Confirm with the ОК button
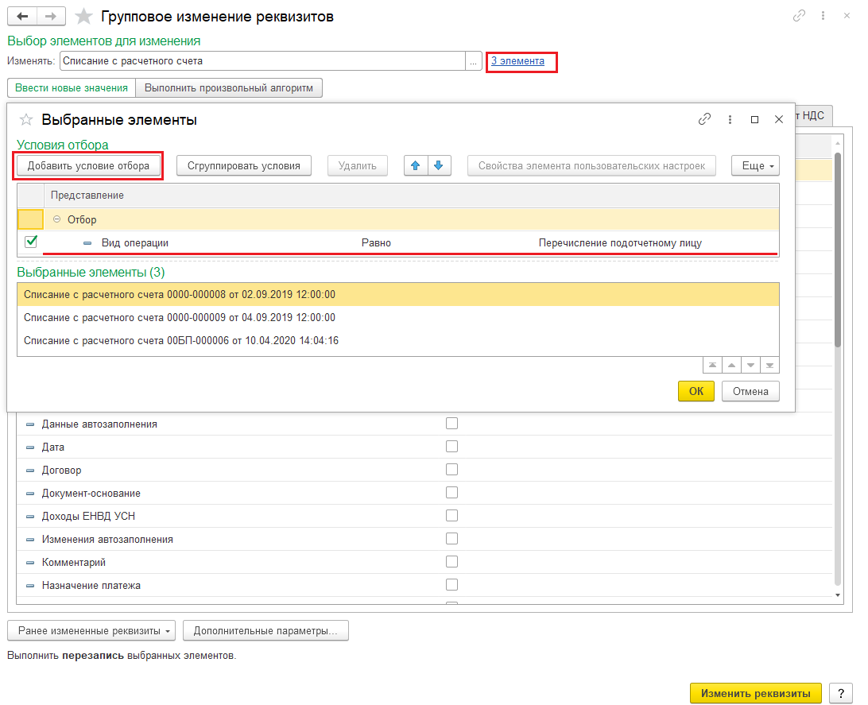This screenshot has width=868, height=705. tap(696, 391)
